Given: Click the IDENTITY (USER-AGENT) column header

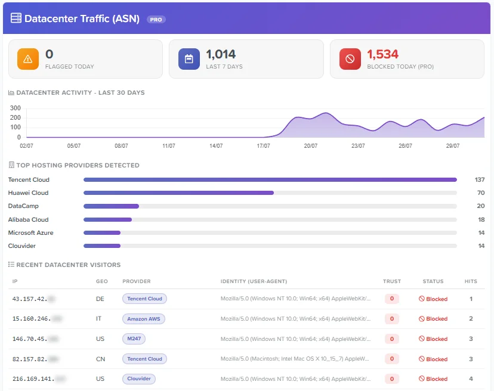Looking at the screenshot, I should 254,281.
